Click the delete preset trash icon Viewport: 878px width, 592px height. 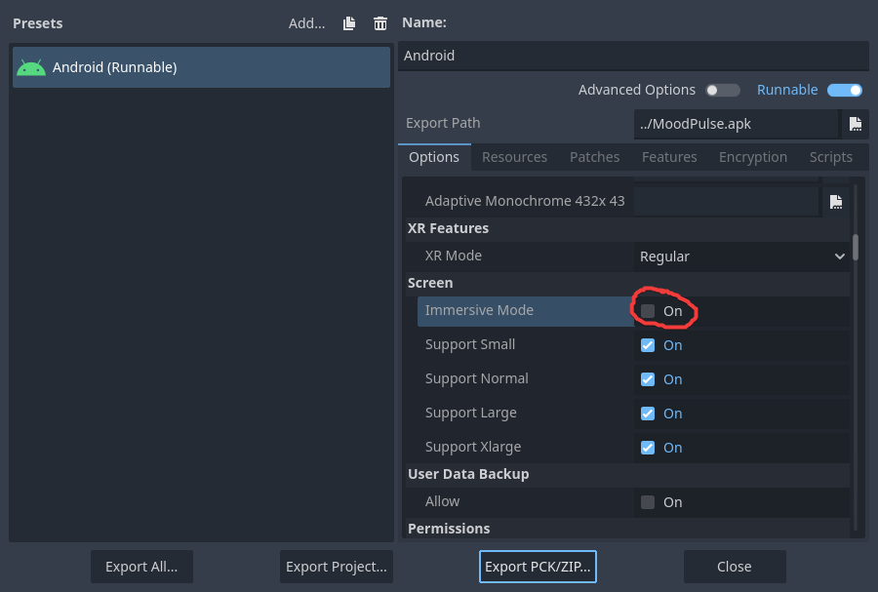[x=380, y=23]
